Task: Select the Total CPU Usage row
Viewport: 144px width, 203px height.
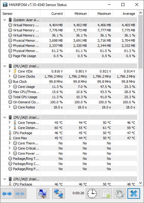Action: pos(69,97)
